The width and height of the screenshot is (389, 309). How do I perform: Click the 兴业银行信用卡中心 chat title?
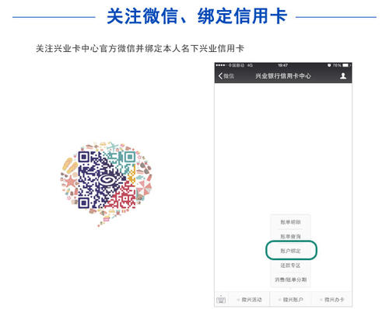coord(283,76)
